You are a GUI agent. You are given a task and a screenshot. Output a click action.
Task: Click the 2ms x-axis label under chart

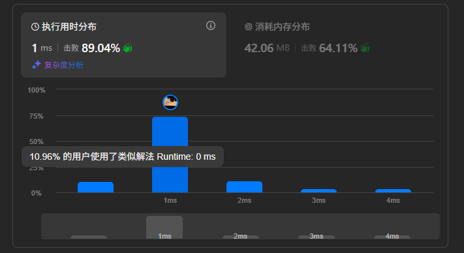coord(244,200)
